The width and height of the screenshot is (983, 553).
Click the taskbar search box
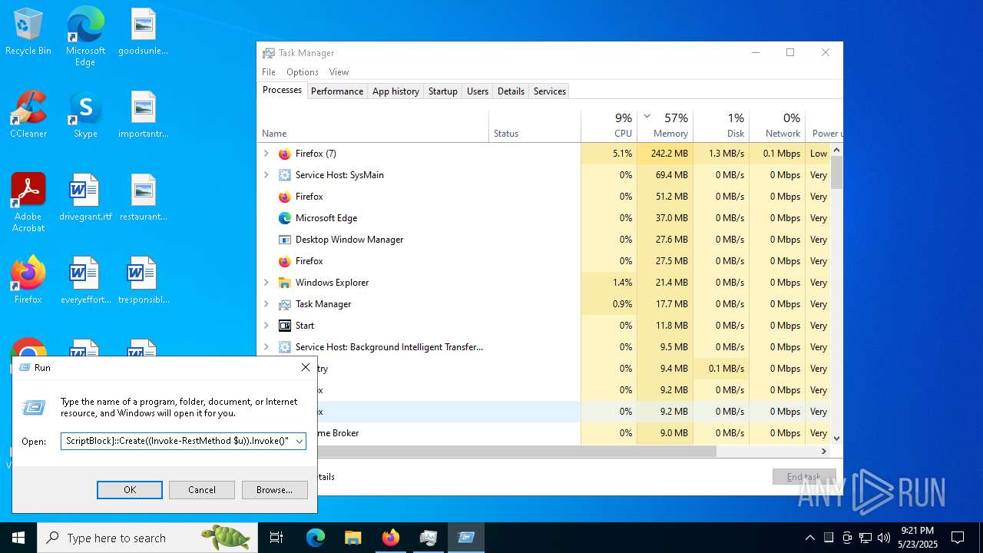(147, 538)
